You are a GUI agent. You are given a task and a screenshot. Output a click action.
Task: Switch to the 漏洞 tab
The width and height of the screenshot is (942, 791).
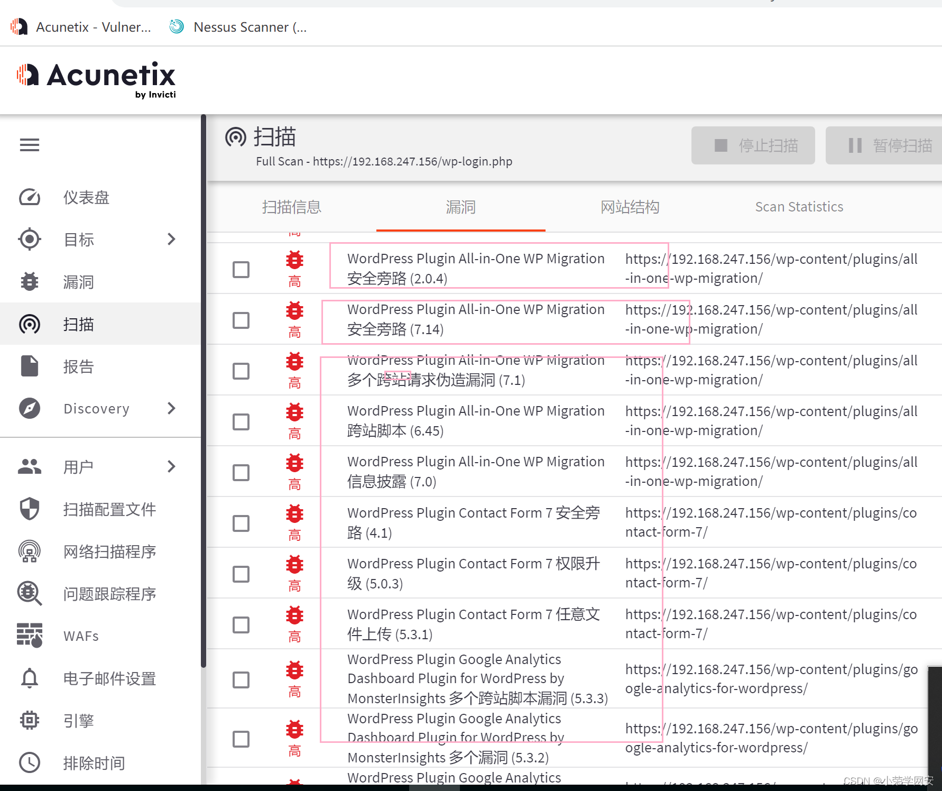click(460, 207)
